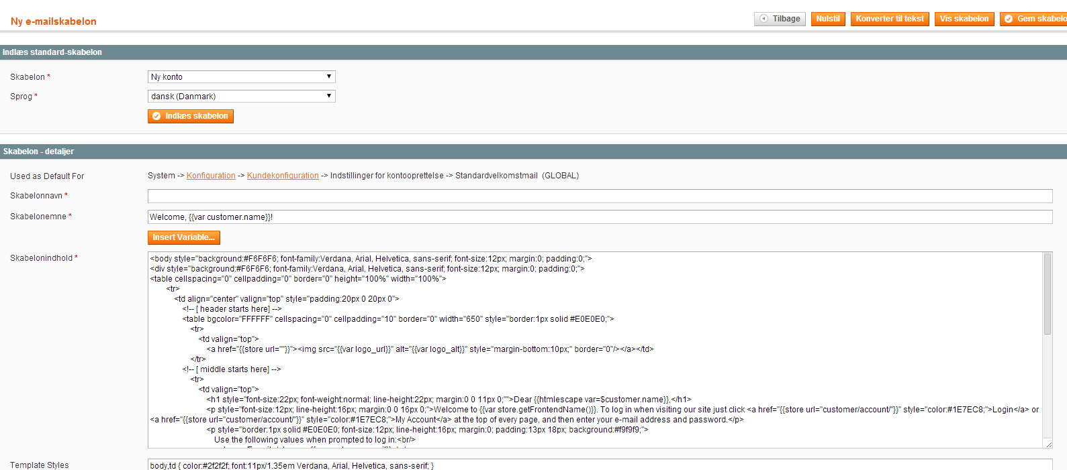This screenshot has height=470, width=1067.
Task: Follow the Konfiguration link
Action: 211,176
